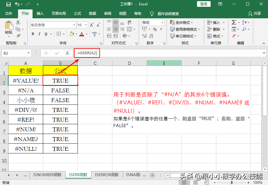Apply cell borders icon
The width and height of the screenshot is (268, 185).
pyautogui.click(x=59, y=34)
